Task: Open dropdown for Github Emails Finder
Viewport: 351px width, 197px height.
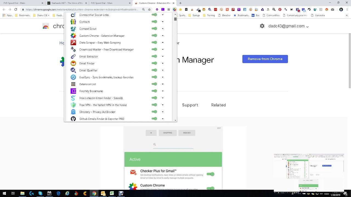Action: (163, 119)
